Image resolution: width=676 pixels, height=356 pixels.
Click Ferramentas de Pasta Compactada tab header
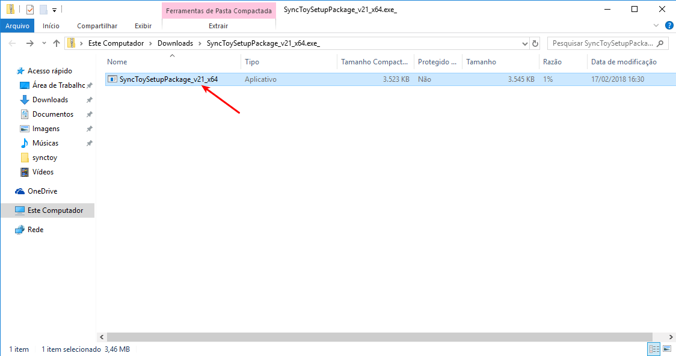click(x=218, y=11)
